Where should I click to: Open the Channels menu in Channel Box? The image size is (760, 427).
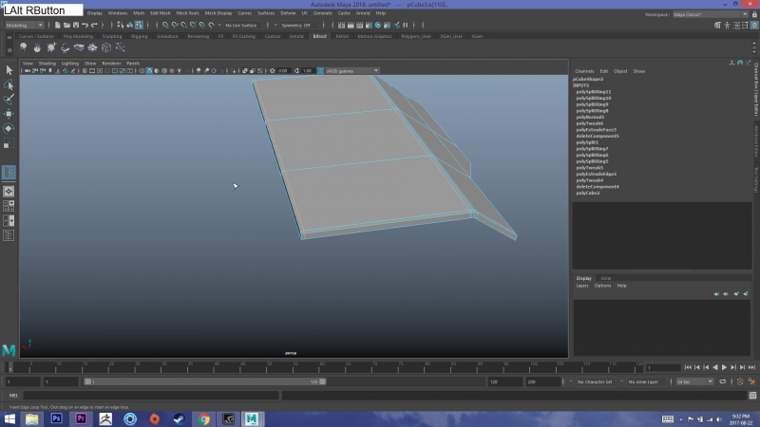(584, 71)
